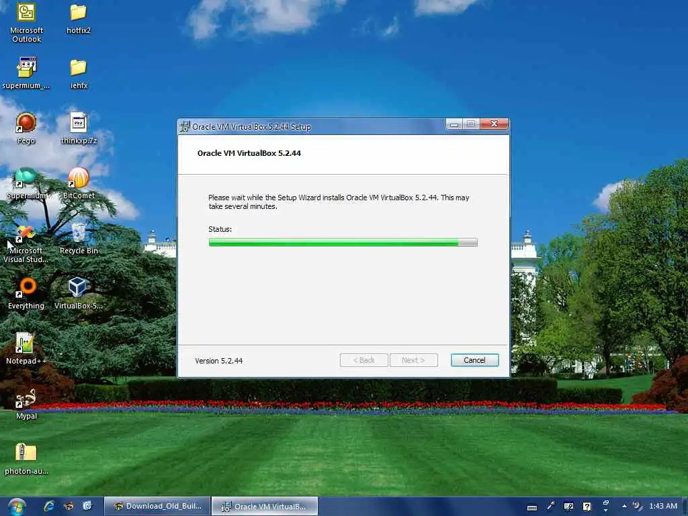Launch the Pego shortcut icon
The width and height of the screenshot is (688, 516).
tap(26, 128)
